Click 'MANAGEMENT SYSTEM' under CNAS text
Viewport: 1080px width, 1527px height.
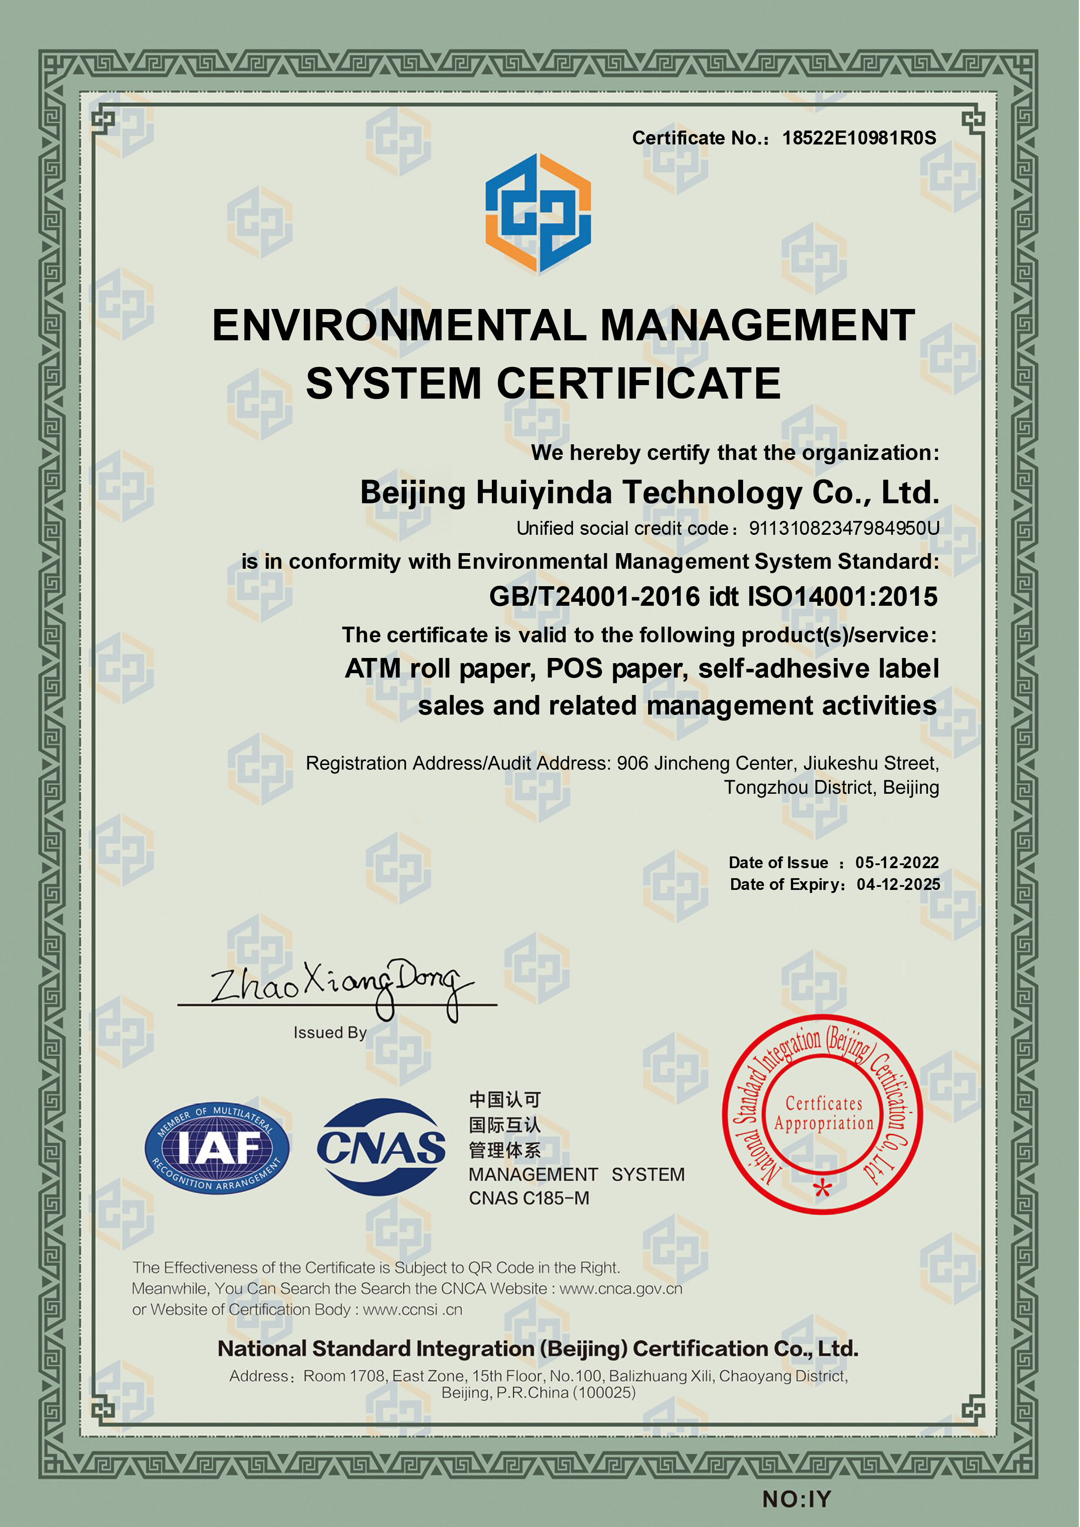click(x=577, y=1175)
